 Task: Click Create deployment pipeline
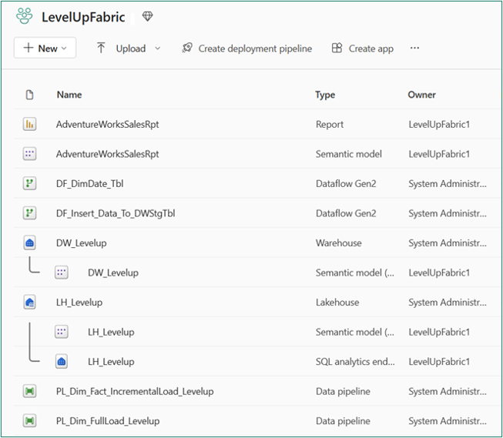255,48
